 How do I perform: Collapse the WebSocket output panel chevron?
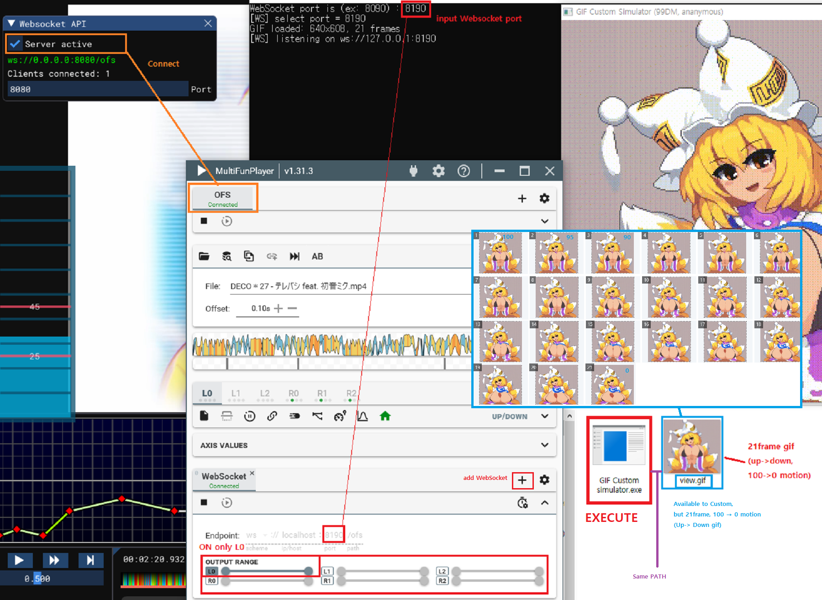[544, 502]
